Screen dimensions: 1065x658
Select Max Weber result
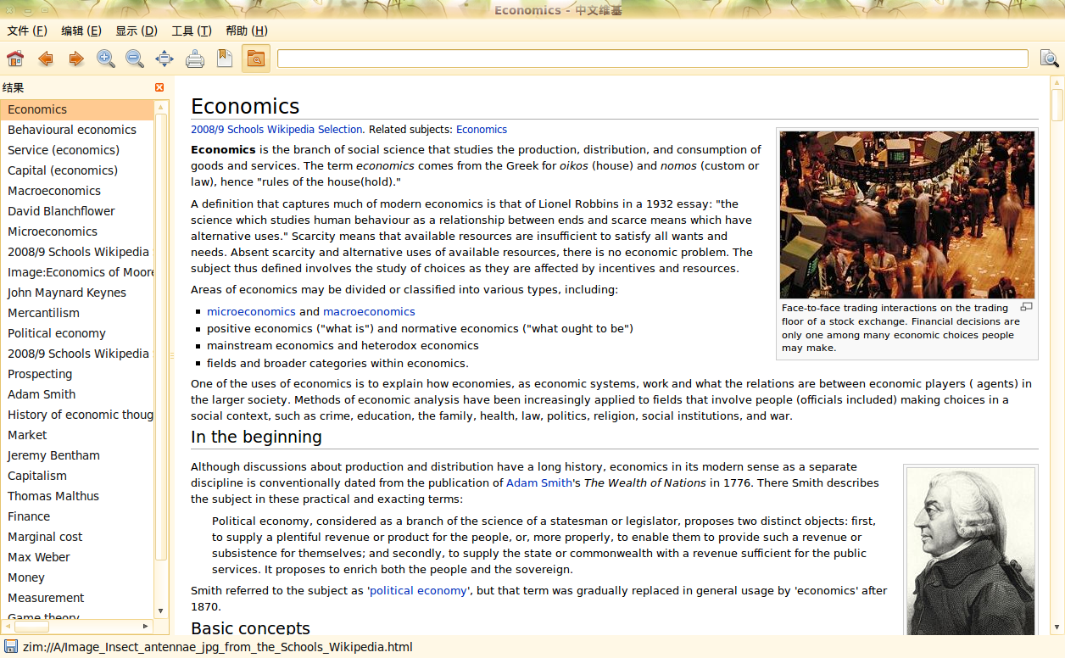(77, 557)
